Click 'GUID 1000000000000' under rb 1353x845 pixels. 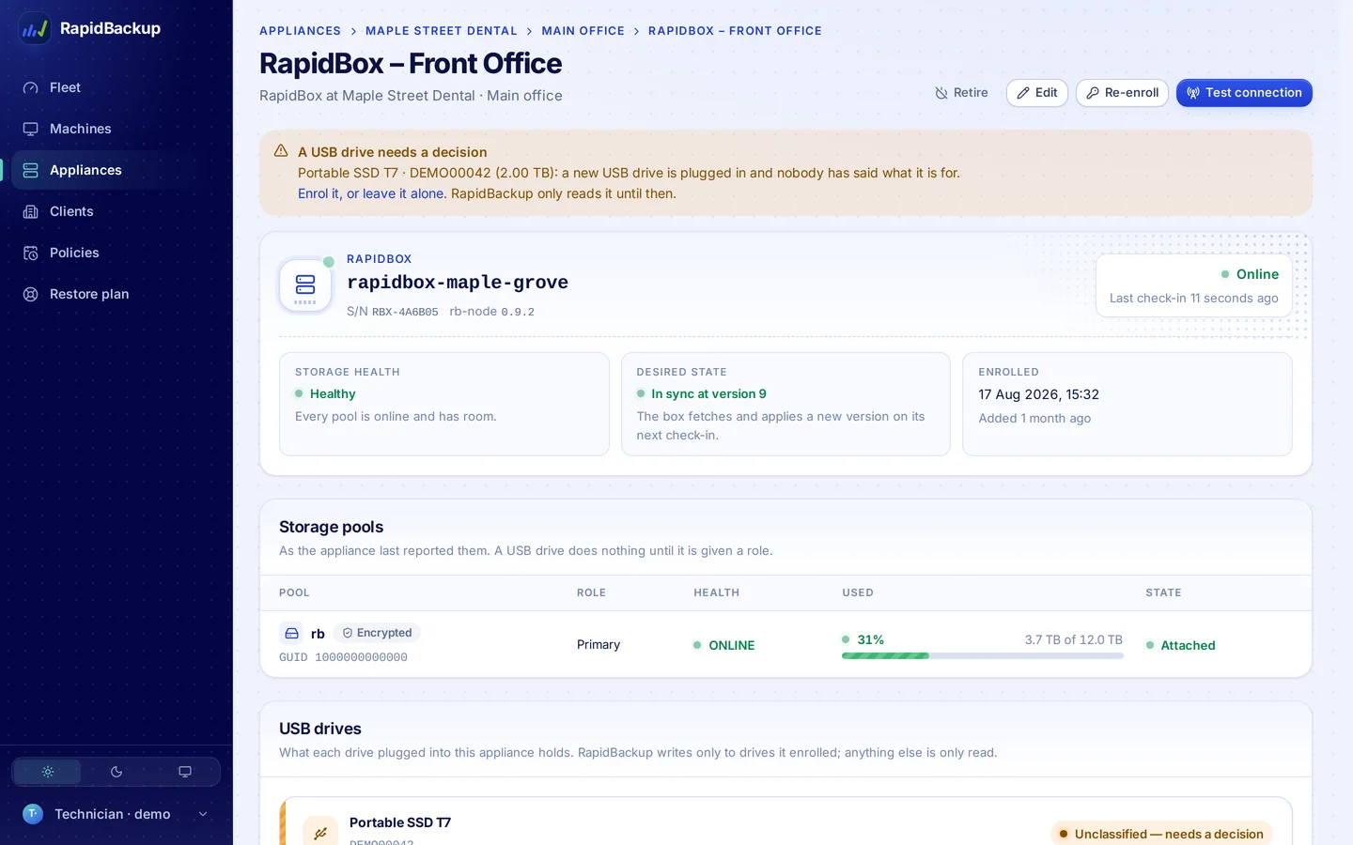[x=343, y=657]
